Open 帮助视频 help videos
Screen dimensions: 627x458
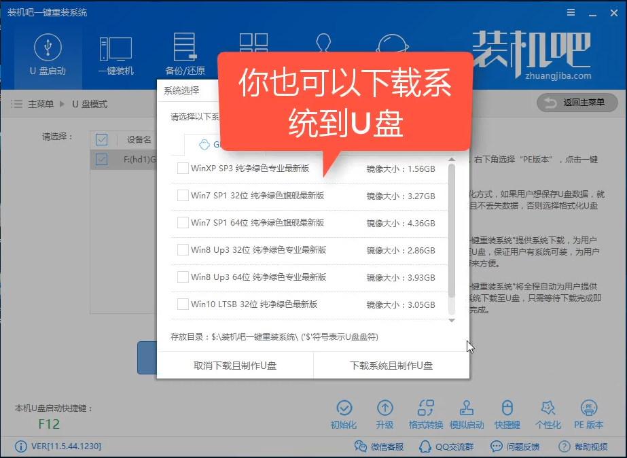[586, 446]
